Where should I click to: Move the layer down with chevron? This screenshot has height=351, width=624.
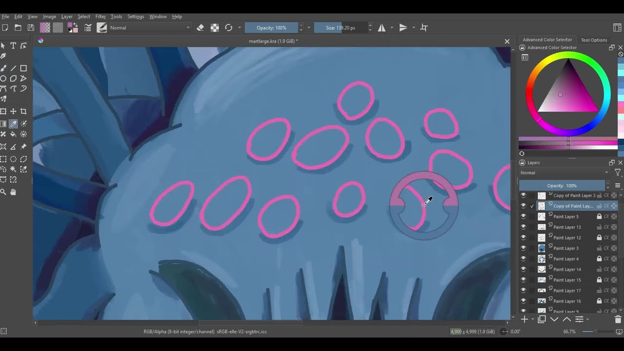click(554, 319)
